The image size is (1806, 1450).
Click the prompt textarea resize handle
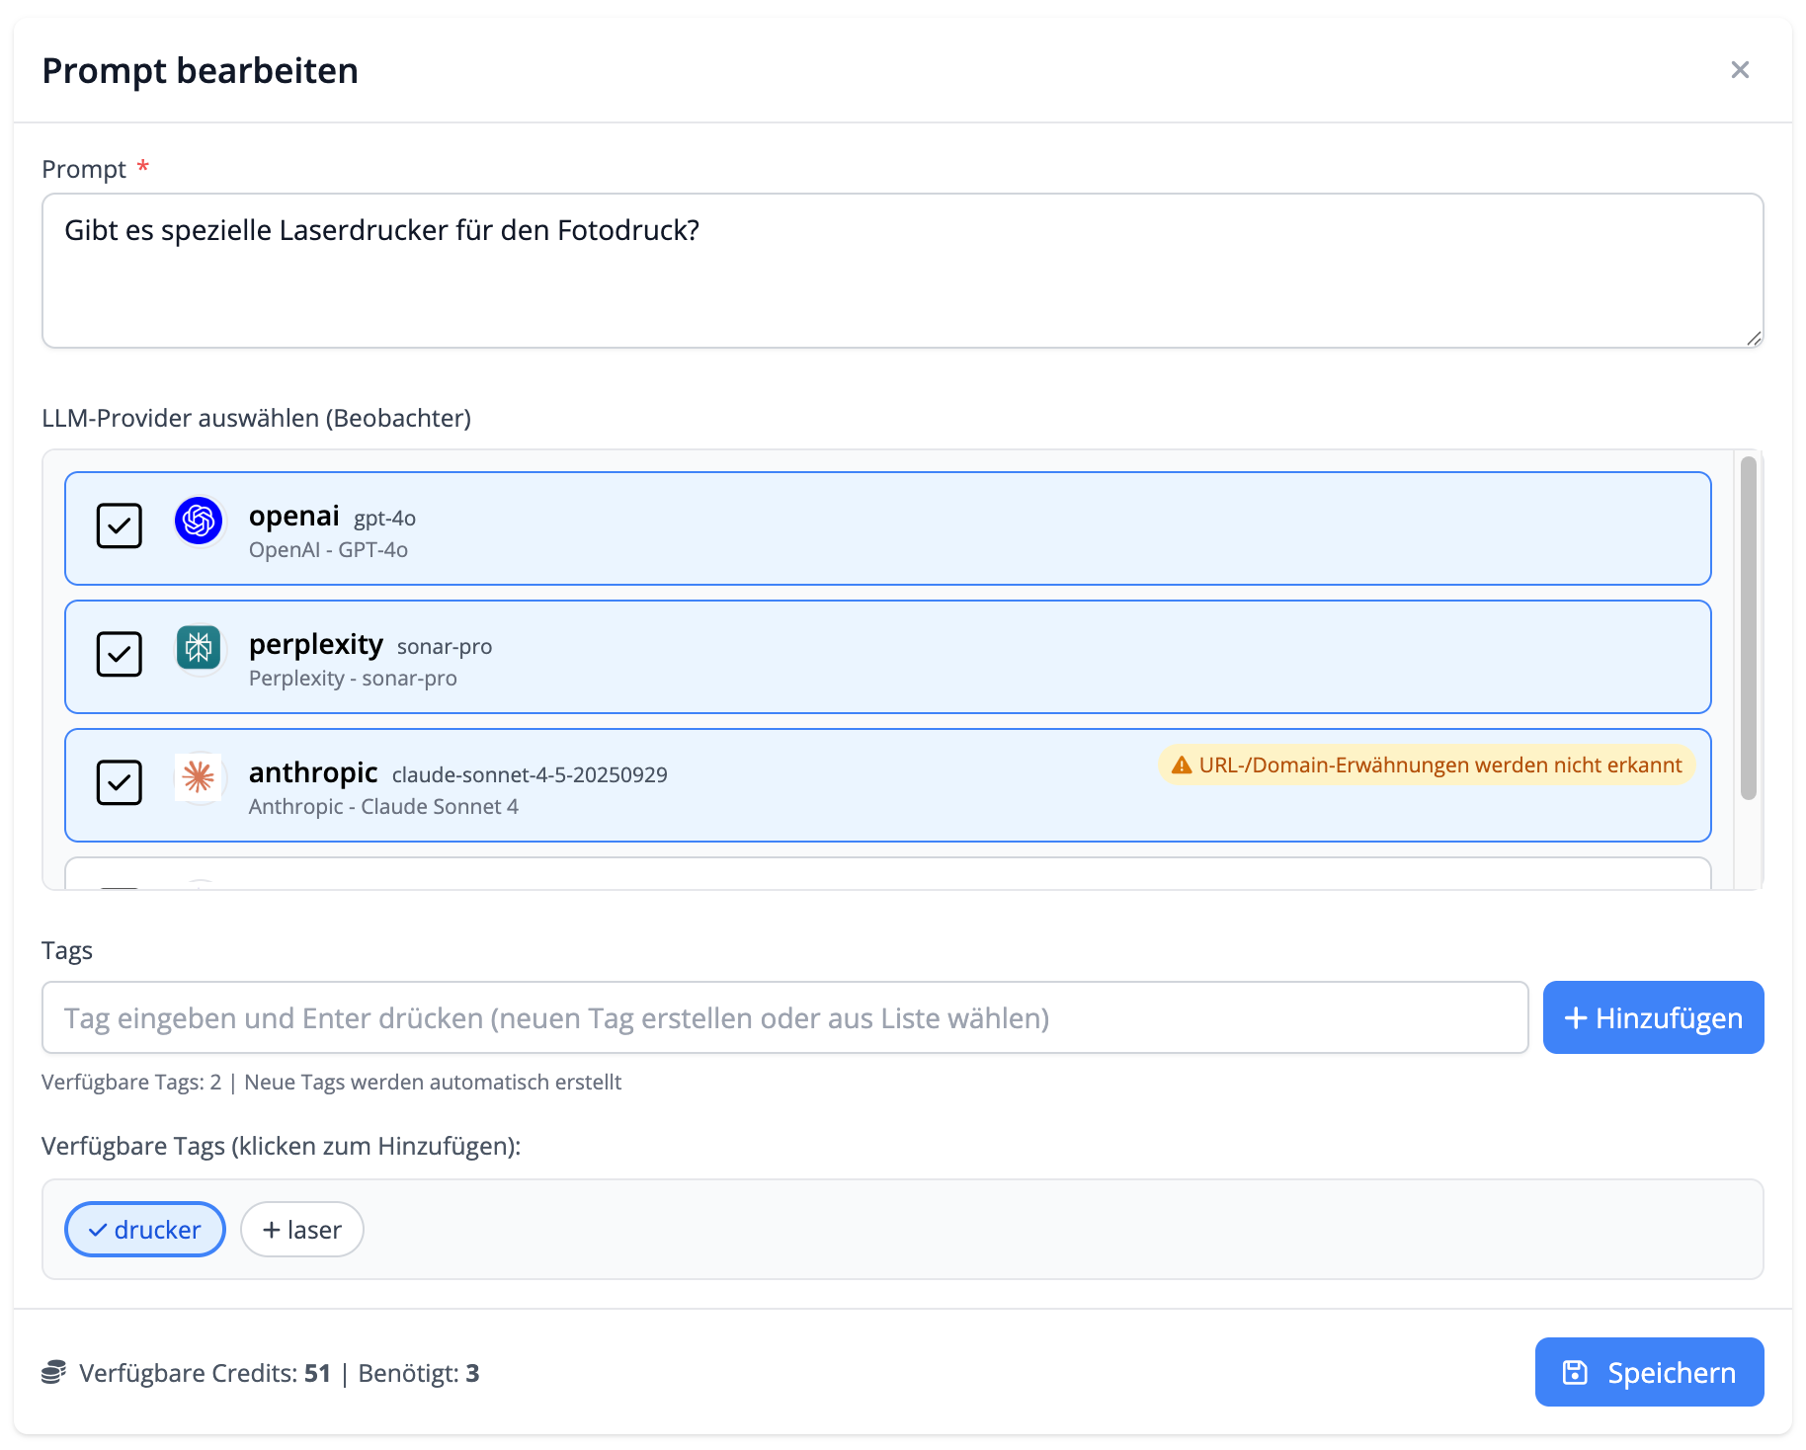pos(1753,338)
